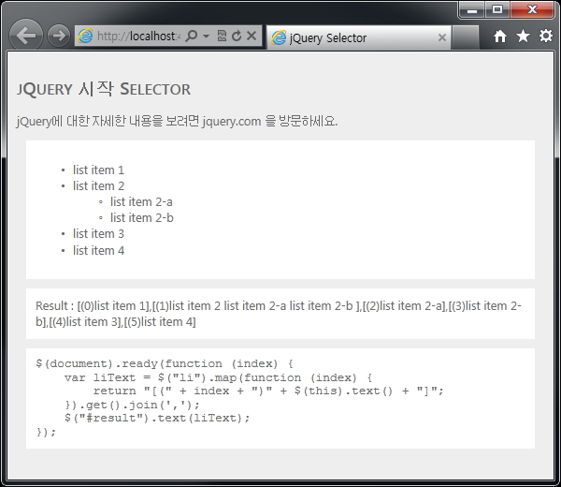Screen dimensions: 561x487
Task: Minimize the browser window
Action: pos(472,9)
